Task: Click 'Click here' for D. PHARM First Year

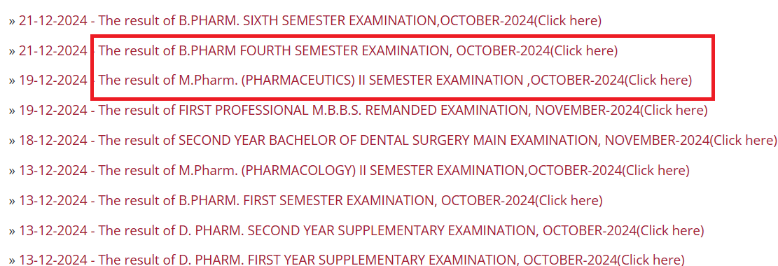Action: pos(651,260)
